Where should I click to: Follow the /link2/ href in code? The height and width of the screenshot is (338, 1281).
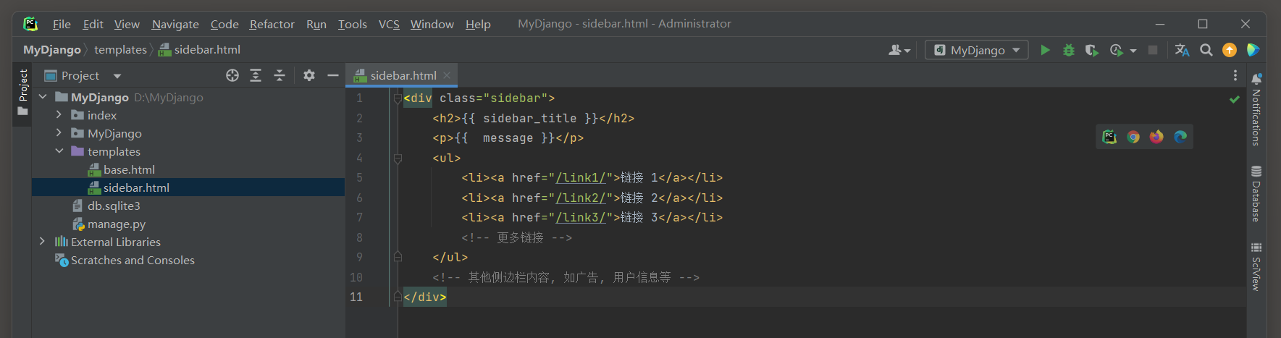pyautogui.click(x=581, y=198)
